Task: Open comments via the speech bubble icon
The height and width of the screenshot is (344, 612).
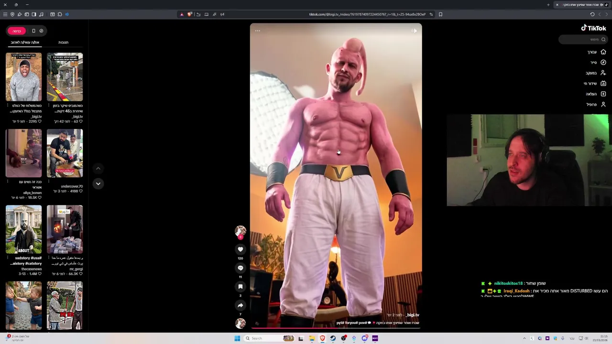Action: [x=240, y=268]
